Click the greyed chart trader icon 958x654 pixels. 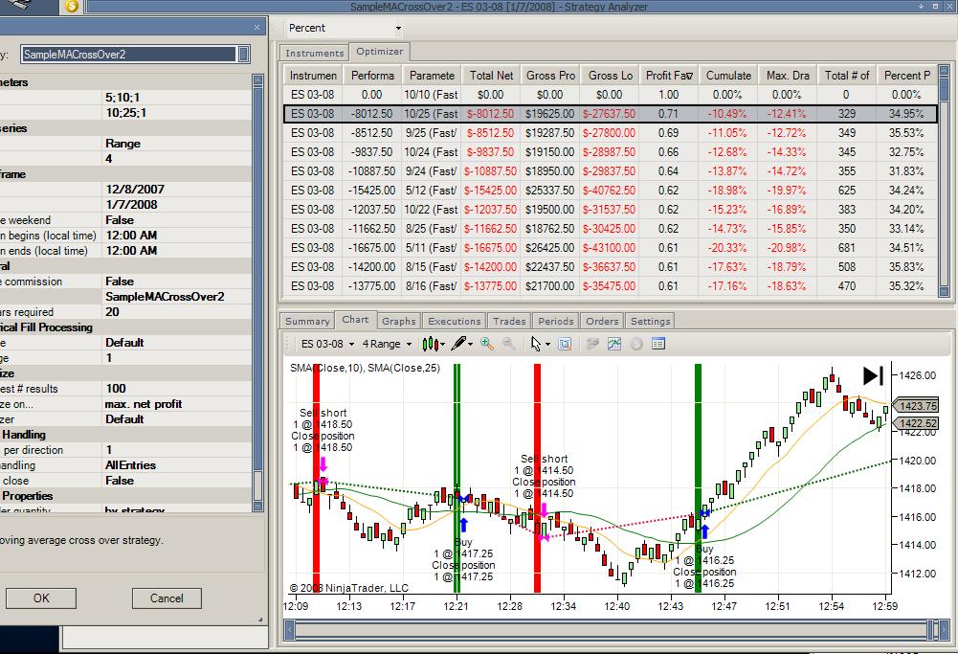pos(592,344)
